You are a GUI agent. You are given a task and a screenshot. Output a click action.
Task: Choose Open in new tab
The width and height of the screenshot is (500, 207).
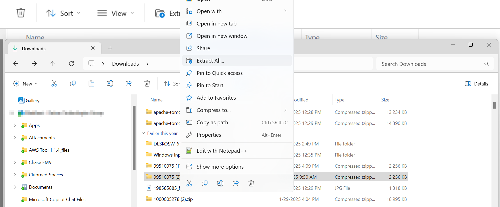tap(237, 23)
